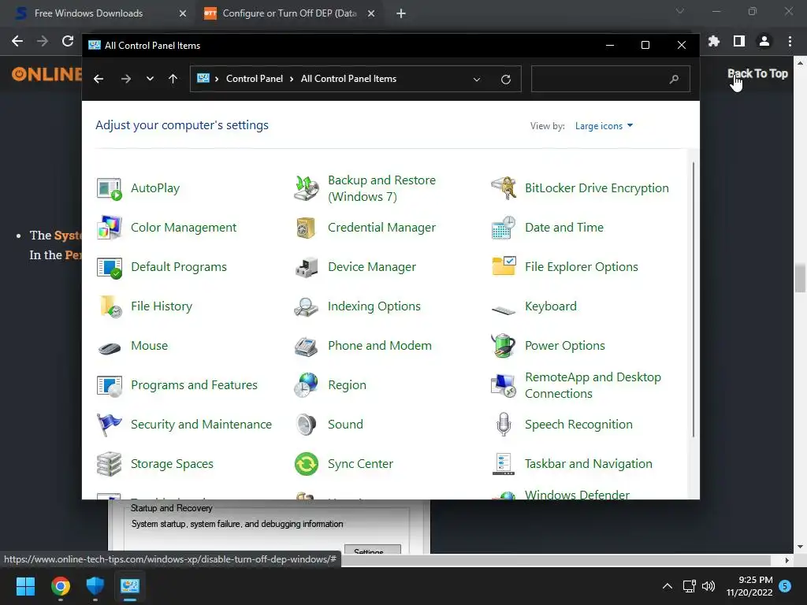Open Color Management icon
807x605 pixels.
point(109,228)
